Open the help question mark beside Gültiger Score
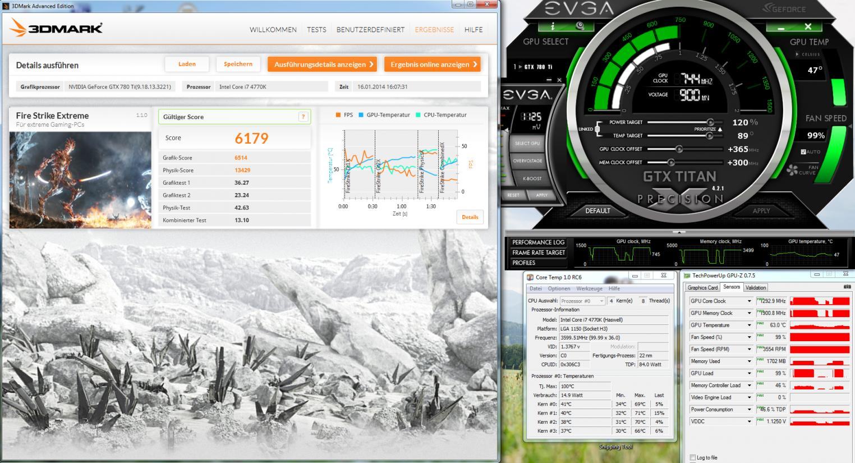Image resolution: width=855 pixels, height=463 pixels. point(303,117)
